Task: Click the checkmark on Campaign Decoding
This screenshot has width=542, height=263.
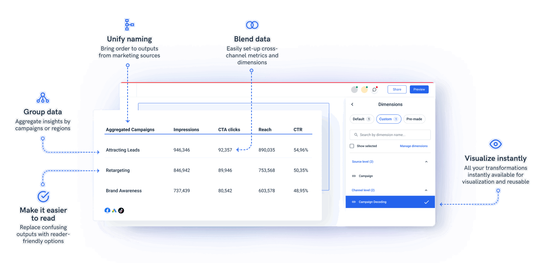Action: pos(426,202)
